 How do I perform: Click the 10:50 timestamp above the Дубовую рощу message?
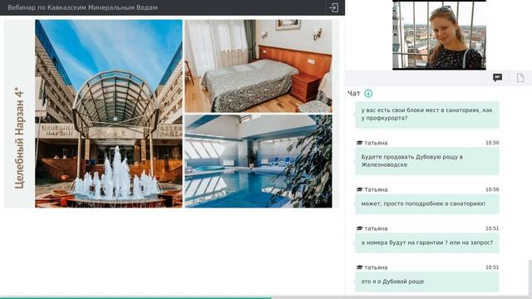[492, 143]
